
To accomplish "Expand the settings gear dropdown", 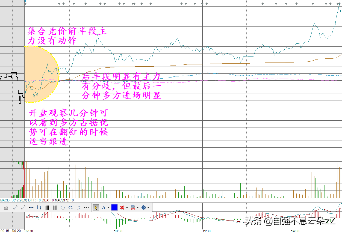I will coord(148,208).
